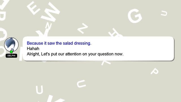Click the letter U below chat bubble center
Image resolution: width=181 pixels, height=102 pixels.
[81, 84]
